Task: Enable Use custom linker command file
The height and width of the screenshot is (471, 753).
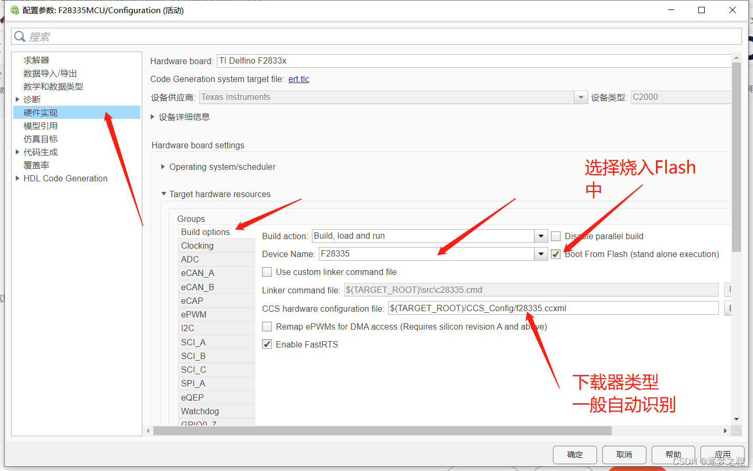Action: coord(267,272)
